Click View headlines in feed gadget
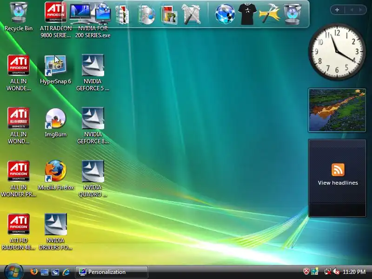Image resolution: width=372 pixels, height=279 pixels. (x=338, y=183)
